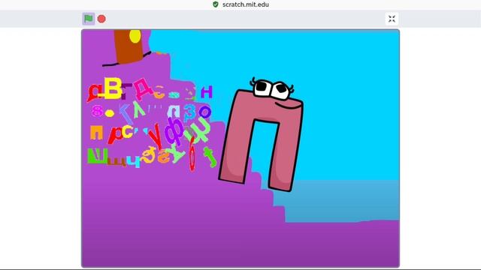Click the large purple letter Ф
This screenshot has width=481, height=270.
[174, 131]
